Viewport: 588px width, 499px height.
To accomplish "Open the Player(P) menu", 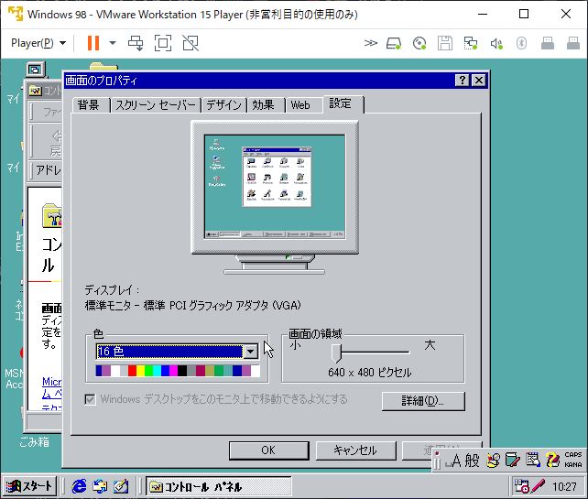I will pos(38,43).
